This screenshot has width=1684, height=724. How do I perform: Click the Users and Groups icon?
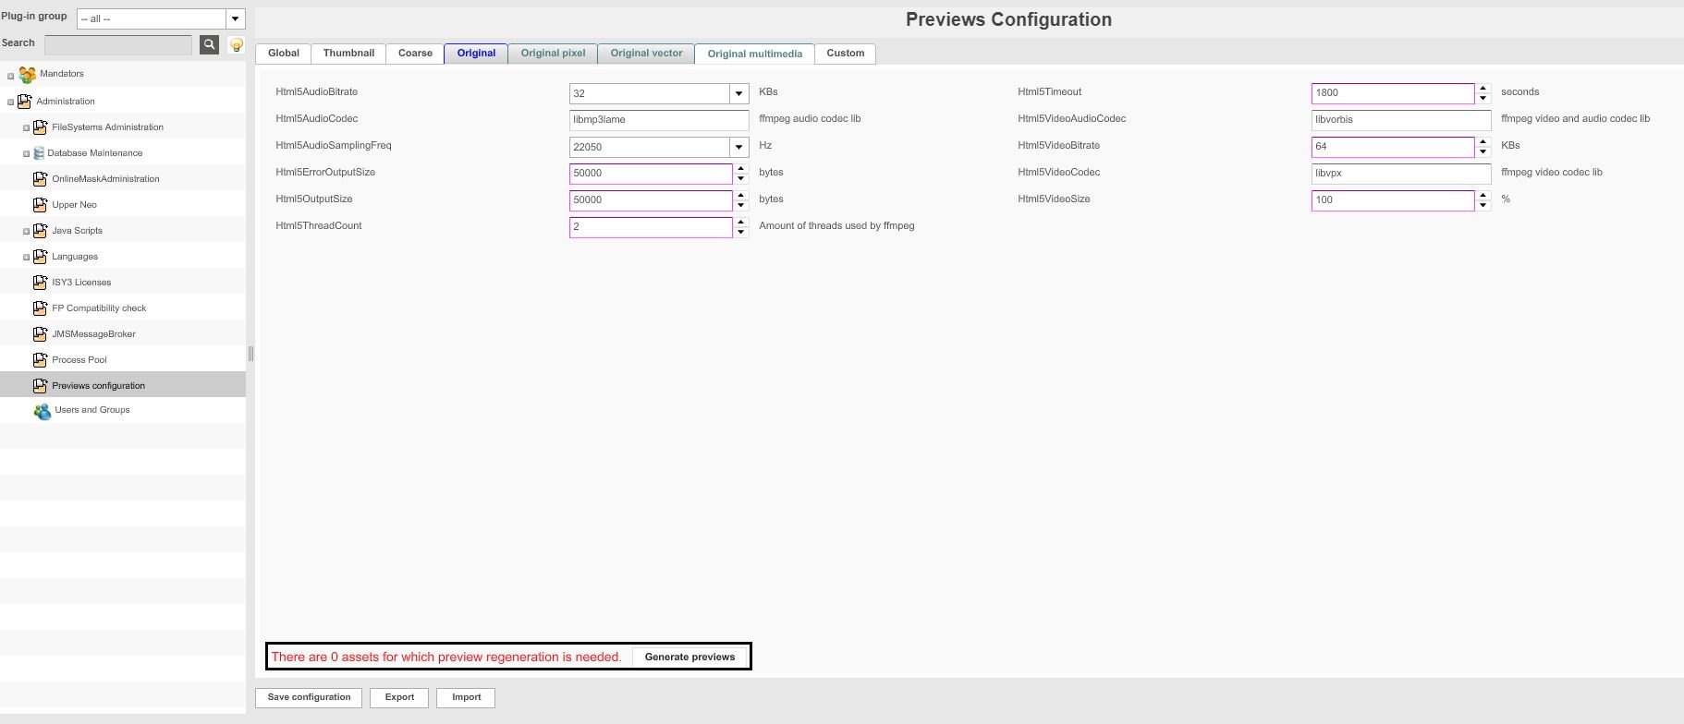click(43, 411)
